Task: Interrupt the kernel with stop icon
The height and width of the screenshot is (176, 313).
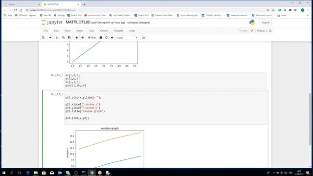Action: [x=101, y=38]
